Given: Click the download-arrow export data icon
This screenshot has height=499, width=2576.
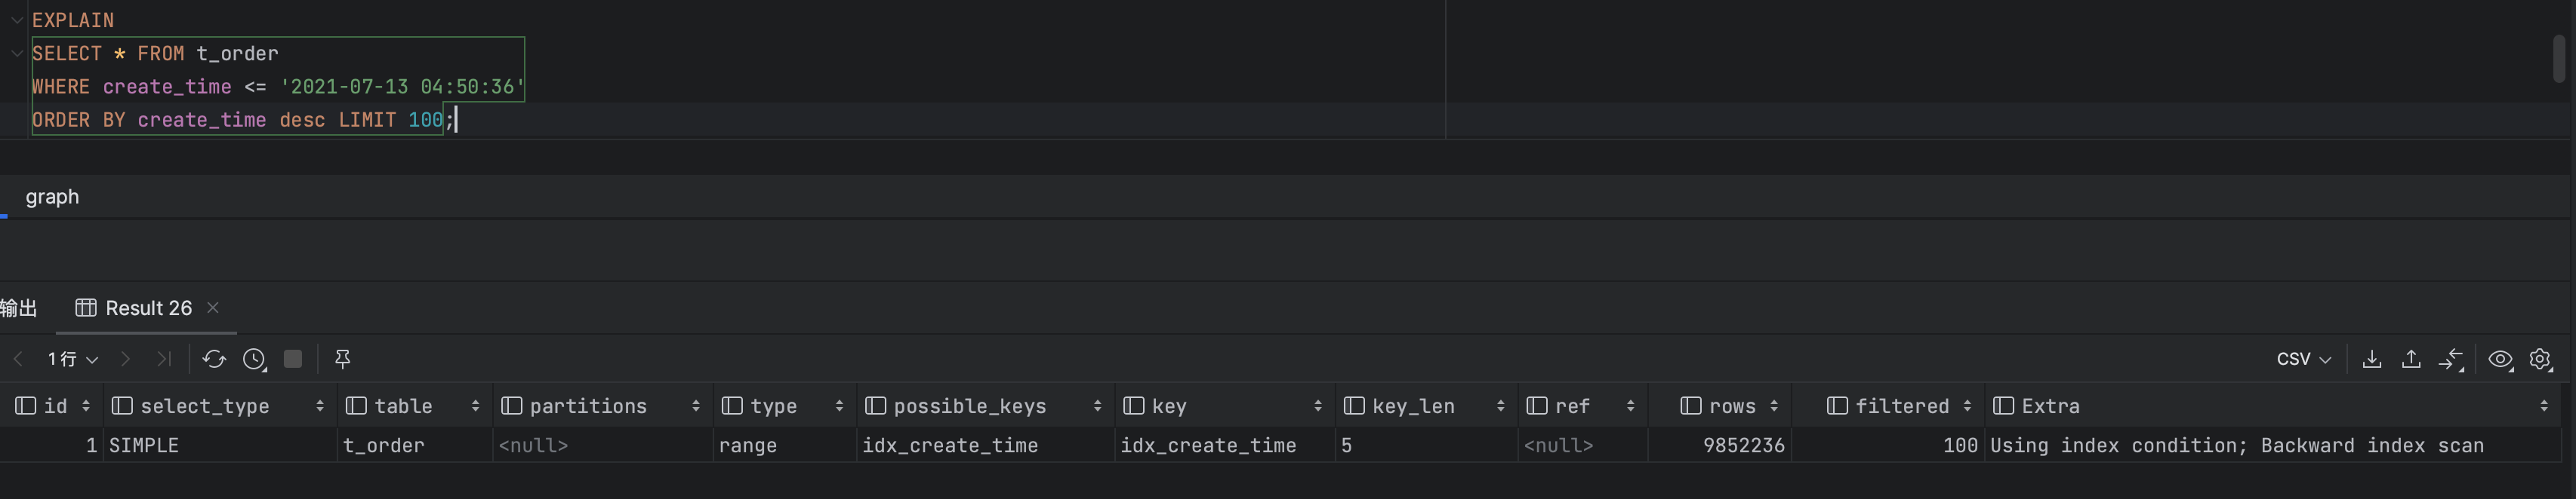Looking at the screenshot, I should coord(2371,360).
